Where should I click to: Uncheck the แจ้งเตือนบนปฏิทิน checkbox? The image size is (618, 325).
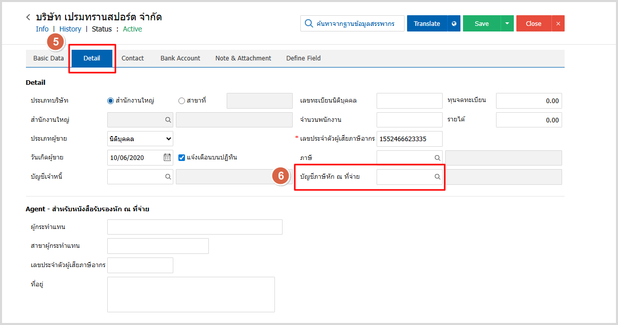[x=182, y=157]
